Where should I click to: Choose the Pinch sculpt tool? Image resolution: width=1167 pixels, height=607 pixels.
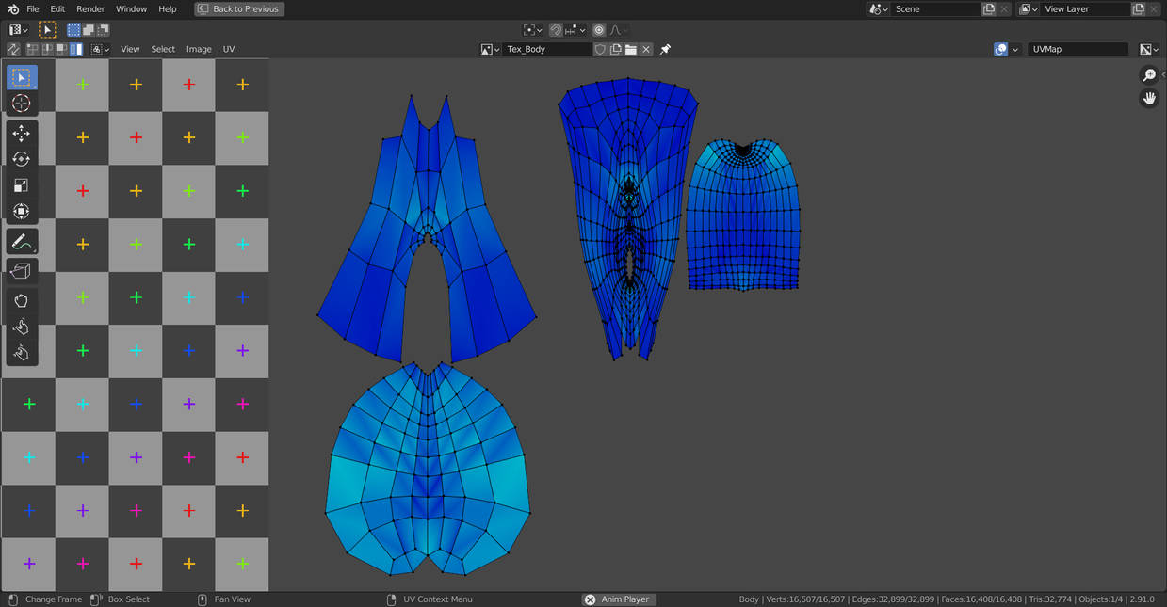(22, 353)
